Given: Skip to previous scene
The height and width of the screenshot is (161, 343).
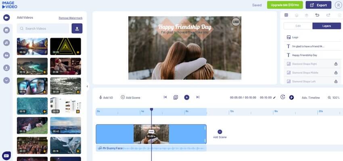Looking at the screenshot, I should click(x=165, y=97).
